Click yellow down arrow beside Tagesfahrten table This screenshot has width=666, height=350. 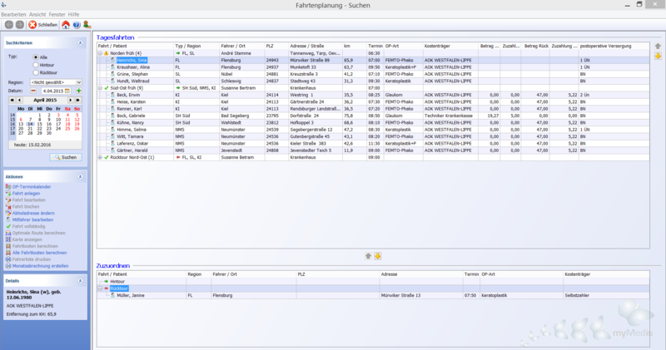[658, 56]
